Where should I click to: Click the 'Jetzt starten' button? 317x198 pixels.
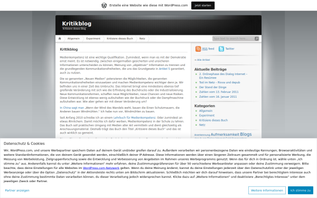[203, 5]
